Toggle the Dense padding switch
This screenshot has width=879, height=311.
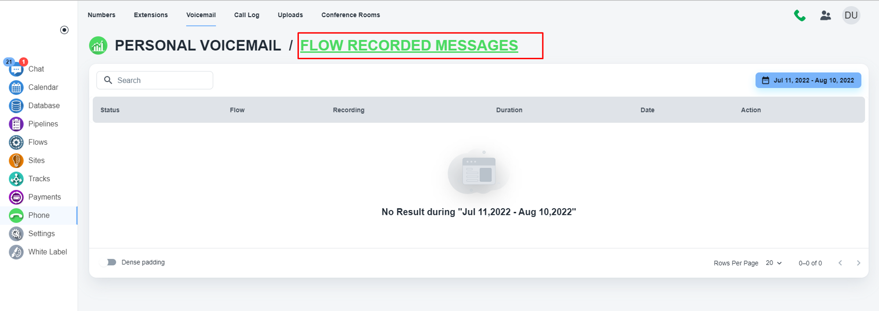coord(109,262)
